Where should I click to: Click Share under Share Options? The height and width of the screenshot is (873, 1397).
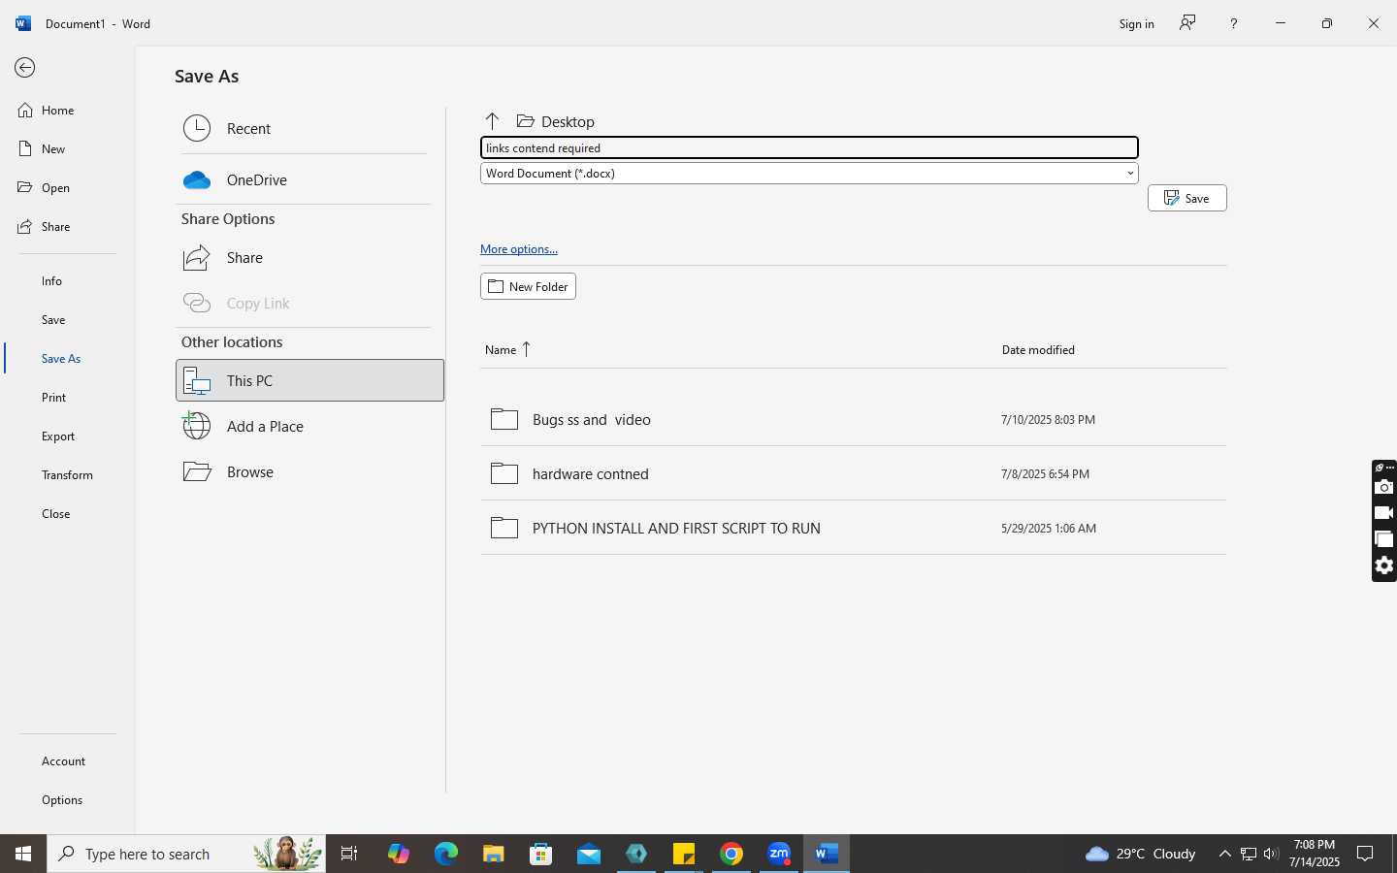[x=309, y=257]
